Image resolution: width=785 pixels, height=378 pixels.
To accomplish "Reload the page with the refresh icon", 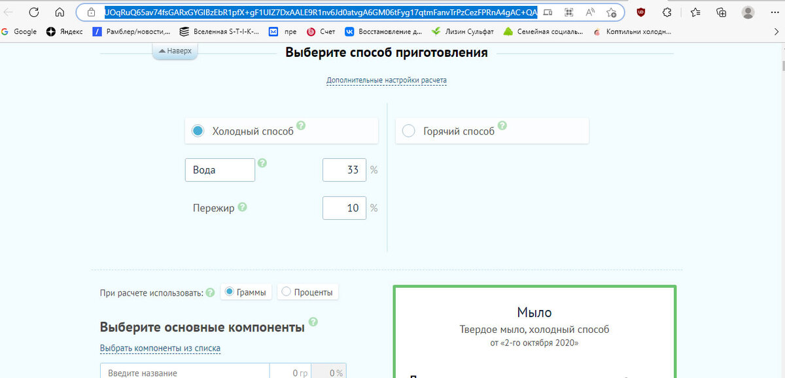I will [33, 12].
